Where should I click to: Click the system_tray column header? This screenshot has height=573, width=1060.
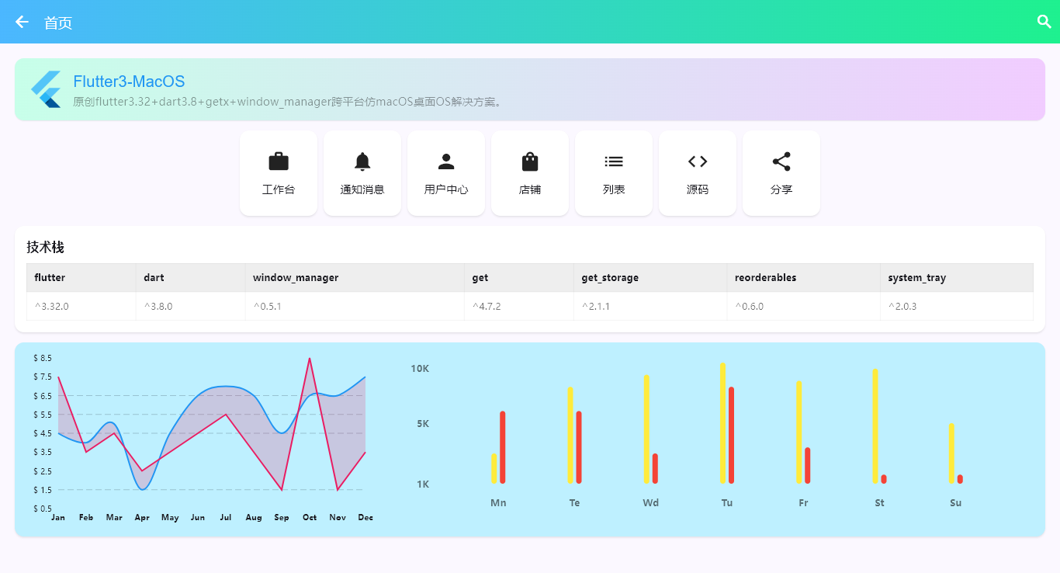916,277
